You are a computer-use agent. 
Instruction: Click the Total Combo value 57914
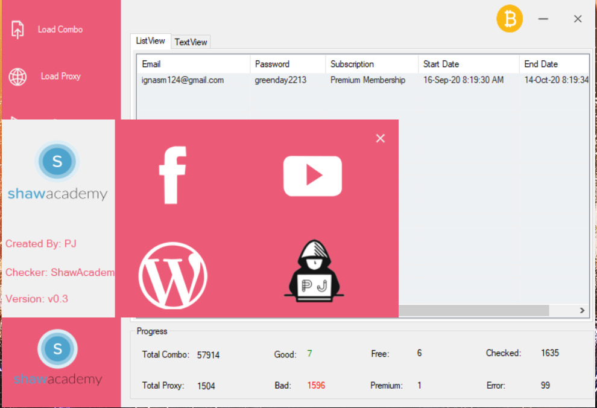[208, 355]
